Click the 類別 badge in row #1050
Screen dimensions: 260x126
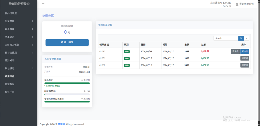[x=126, y=65]
